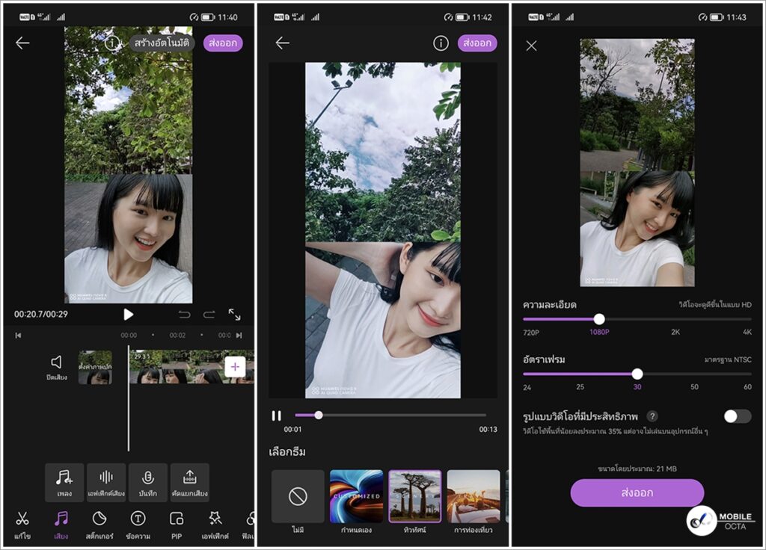Open the Text tool icon
This screenshot has width=766, height=550.
[138, 519]
